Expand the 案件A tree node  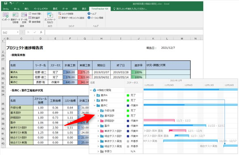[x=94, y=96]
